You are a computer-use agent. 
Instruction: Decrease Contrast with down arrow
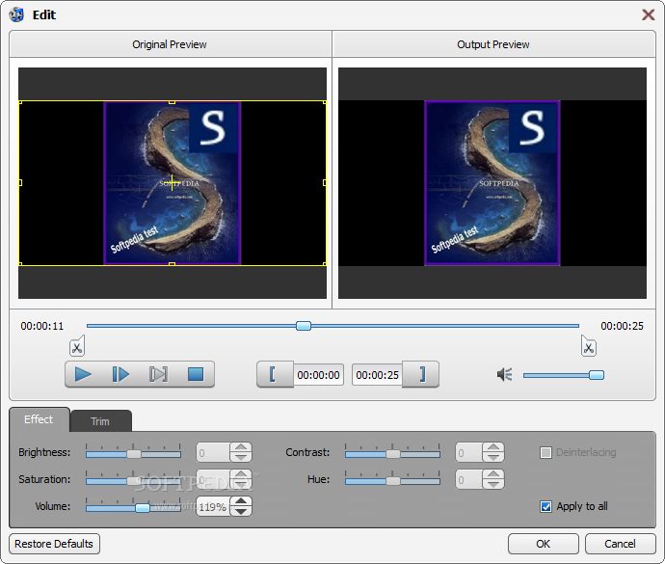[493, 458]
